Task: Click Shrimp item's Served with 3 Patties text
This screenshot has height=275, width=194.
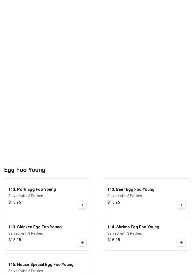Action: click(125, 233)
